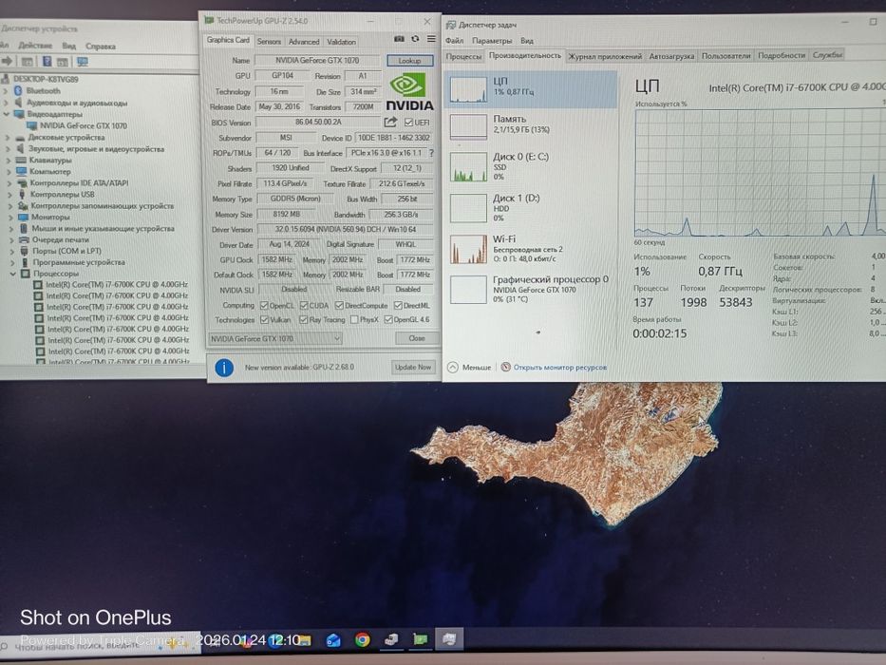Expand the Клавиатуры node

coord(9,160)
